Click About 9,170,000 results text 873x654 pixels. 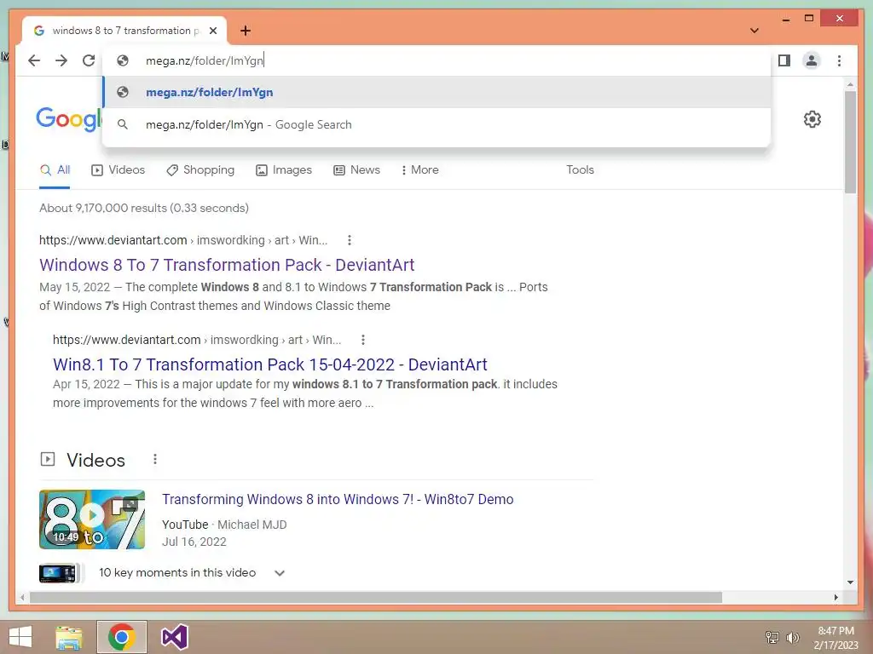[143, 208]
